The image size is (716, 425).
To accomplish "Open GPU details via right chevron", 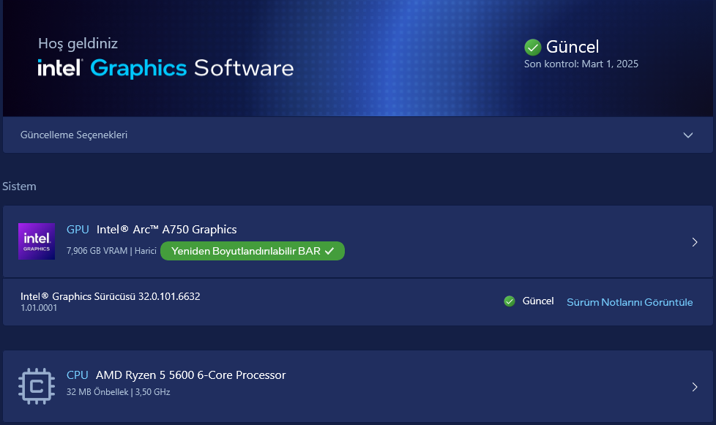I will 695,242.
